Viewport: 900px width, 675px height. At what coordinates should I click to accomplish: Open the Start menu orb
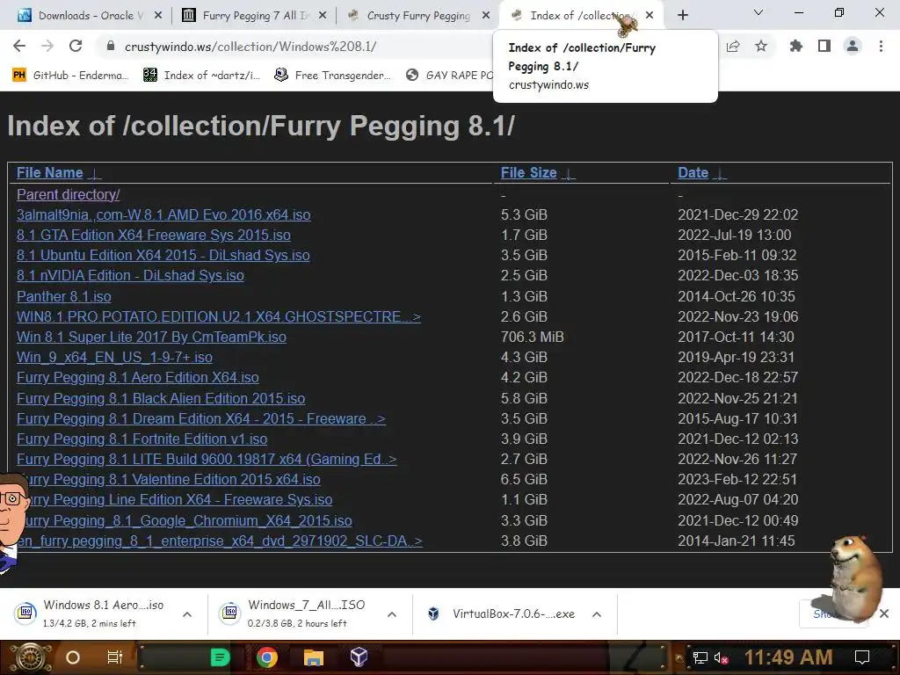click(31, 657)
